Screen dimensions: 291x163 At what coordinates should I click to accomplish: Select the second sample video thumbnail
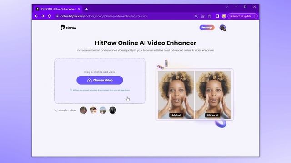93,110
